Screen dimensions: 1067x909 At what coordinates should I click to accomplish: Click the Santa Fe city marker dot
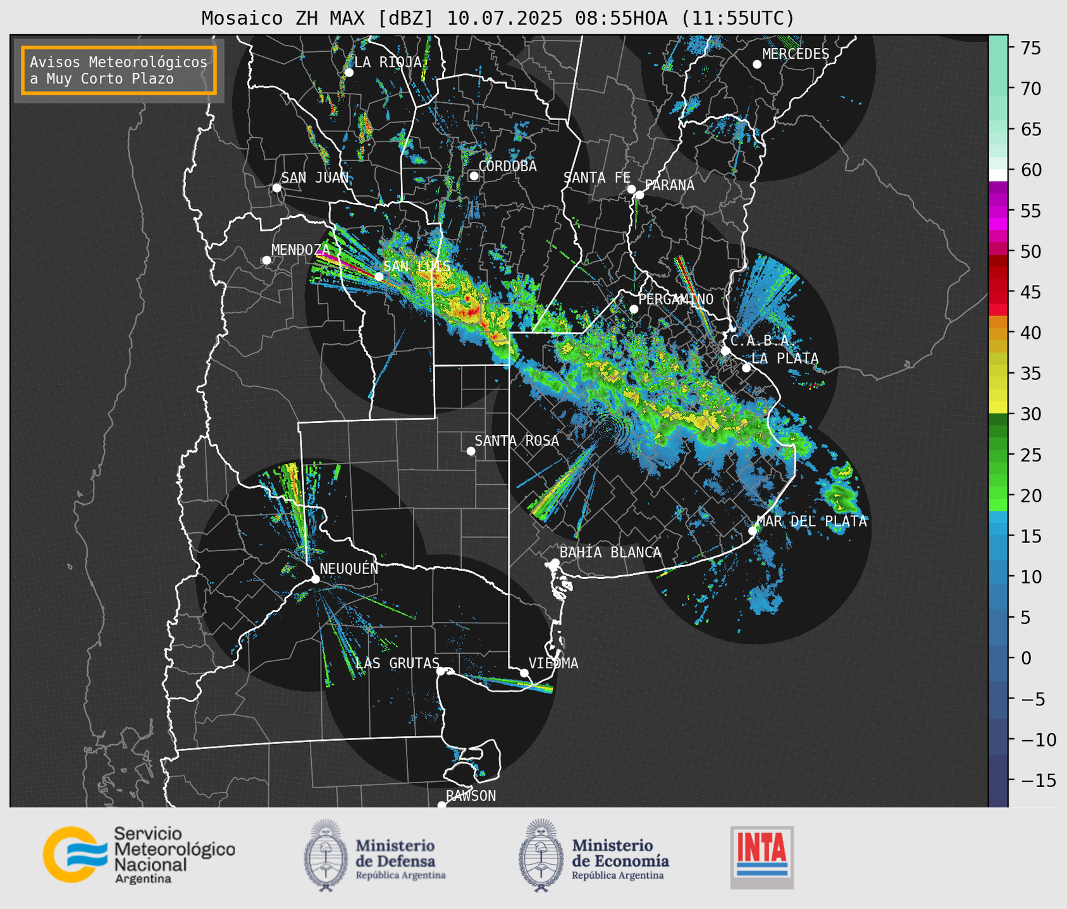631,189
